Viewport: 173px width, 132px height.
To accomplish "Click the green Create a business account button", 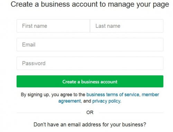I will click(90, 81).
